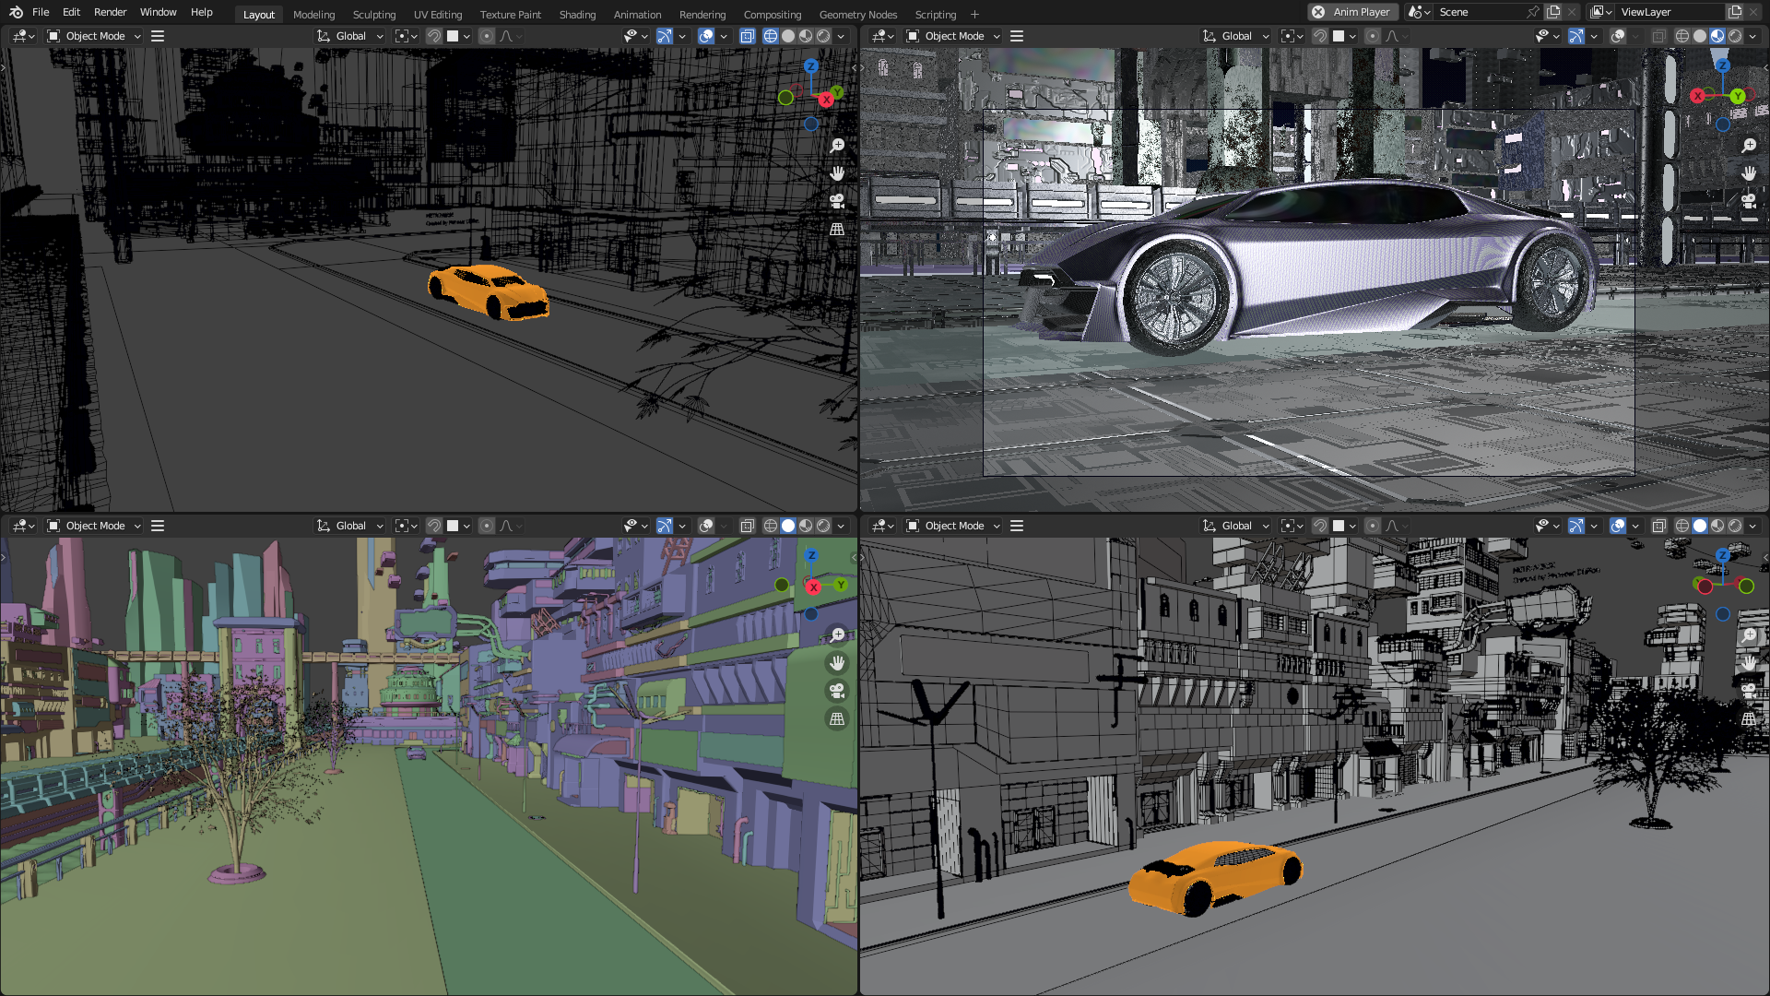Add a new workspace with the plus button

pos(974,14)
